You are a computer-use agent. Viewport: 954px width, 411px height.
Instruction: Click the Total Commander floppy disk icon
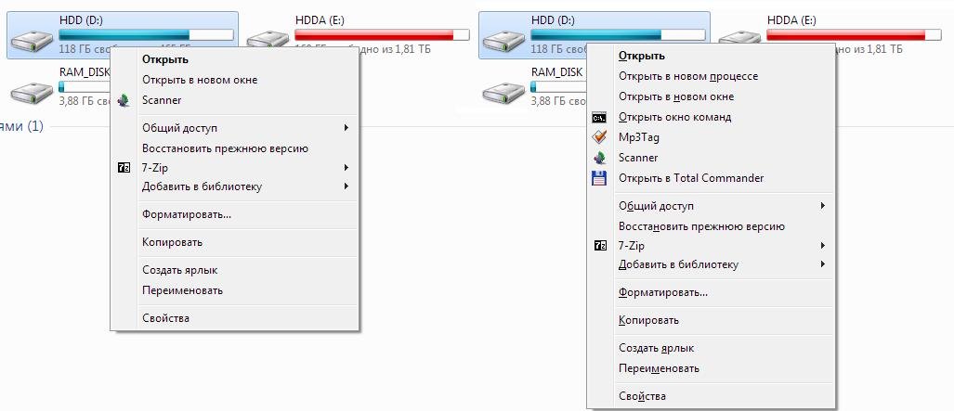click(x=599, y=178)
